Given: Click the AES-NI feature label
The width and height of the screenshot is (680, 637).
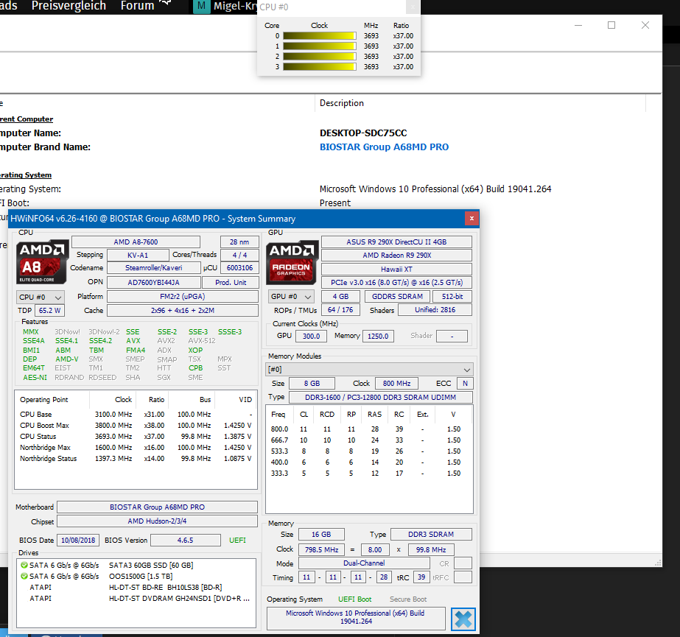Looking at the screenshot, I should tap(35, 378).
